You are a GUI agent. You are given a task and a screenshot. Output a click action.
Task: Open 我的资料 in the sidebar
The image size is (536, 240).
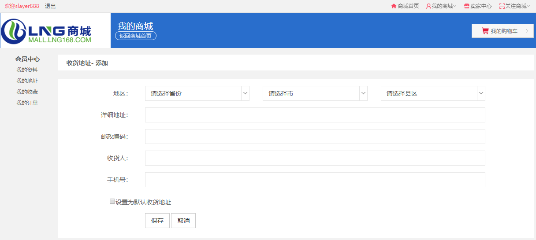27,70
